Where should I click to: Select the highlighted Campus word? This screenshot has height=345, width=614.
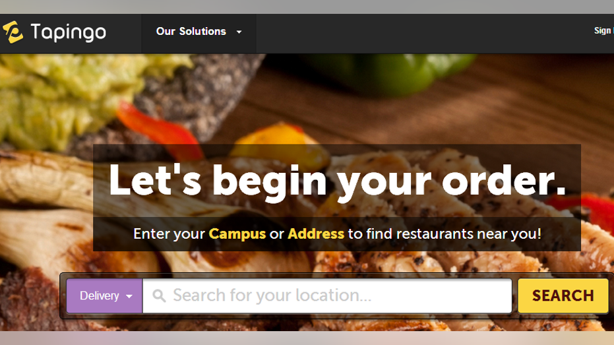tap(237, 234)
